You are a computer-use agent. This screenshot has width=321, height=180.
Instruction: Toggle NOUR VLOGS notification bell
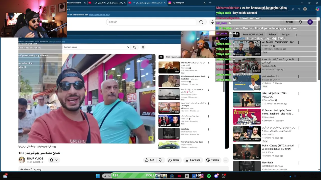51,160
